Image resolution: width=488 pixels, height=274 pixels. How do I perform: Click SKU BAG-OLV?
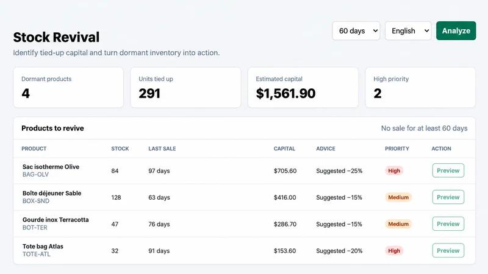pyautogui.click(x=35, y=175)
